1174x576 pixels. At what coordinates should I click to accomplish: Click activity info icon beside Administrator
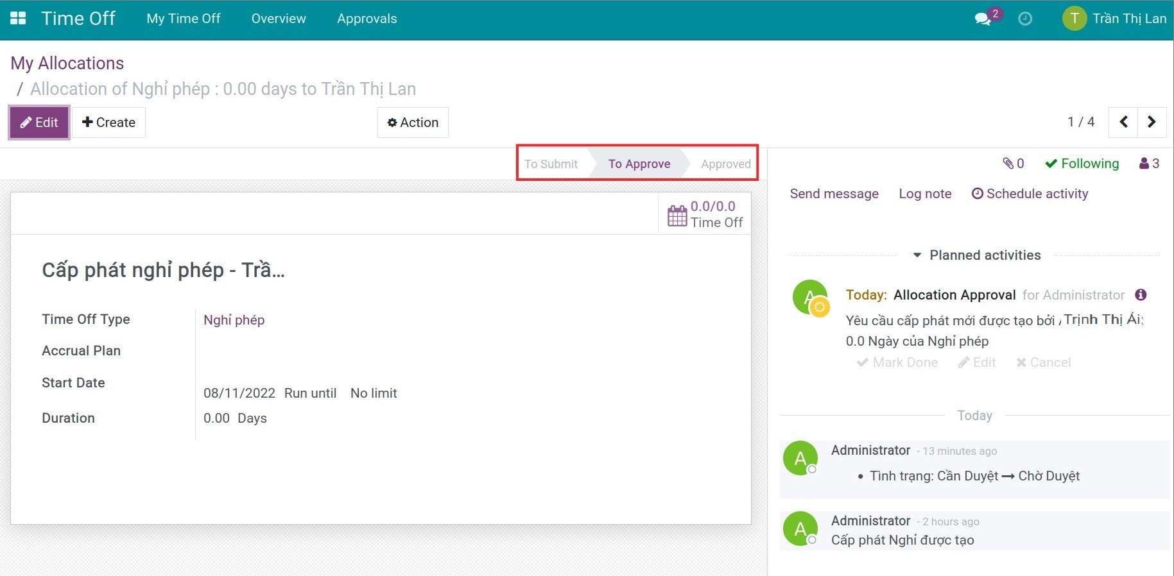(1141, 294)
